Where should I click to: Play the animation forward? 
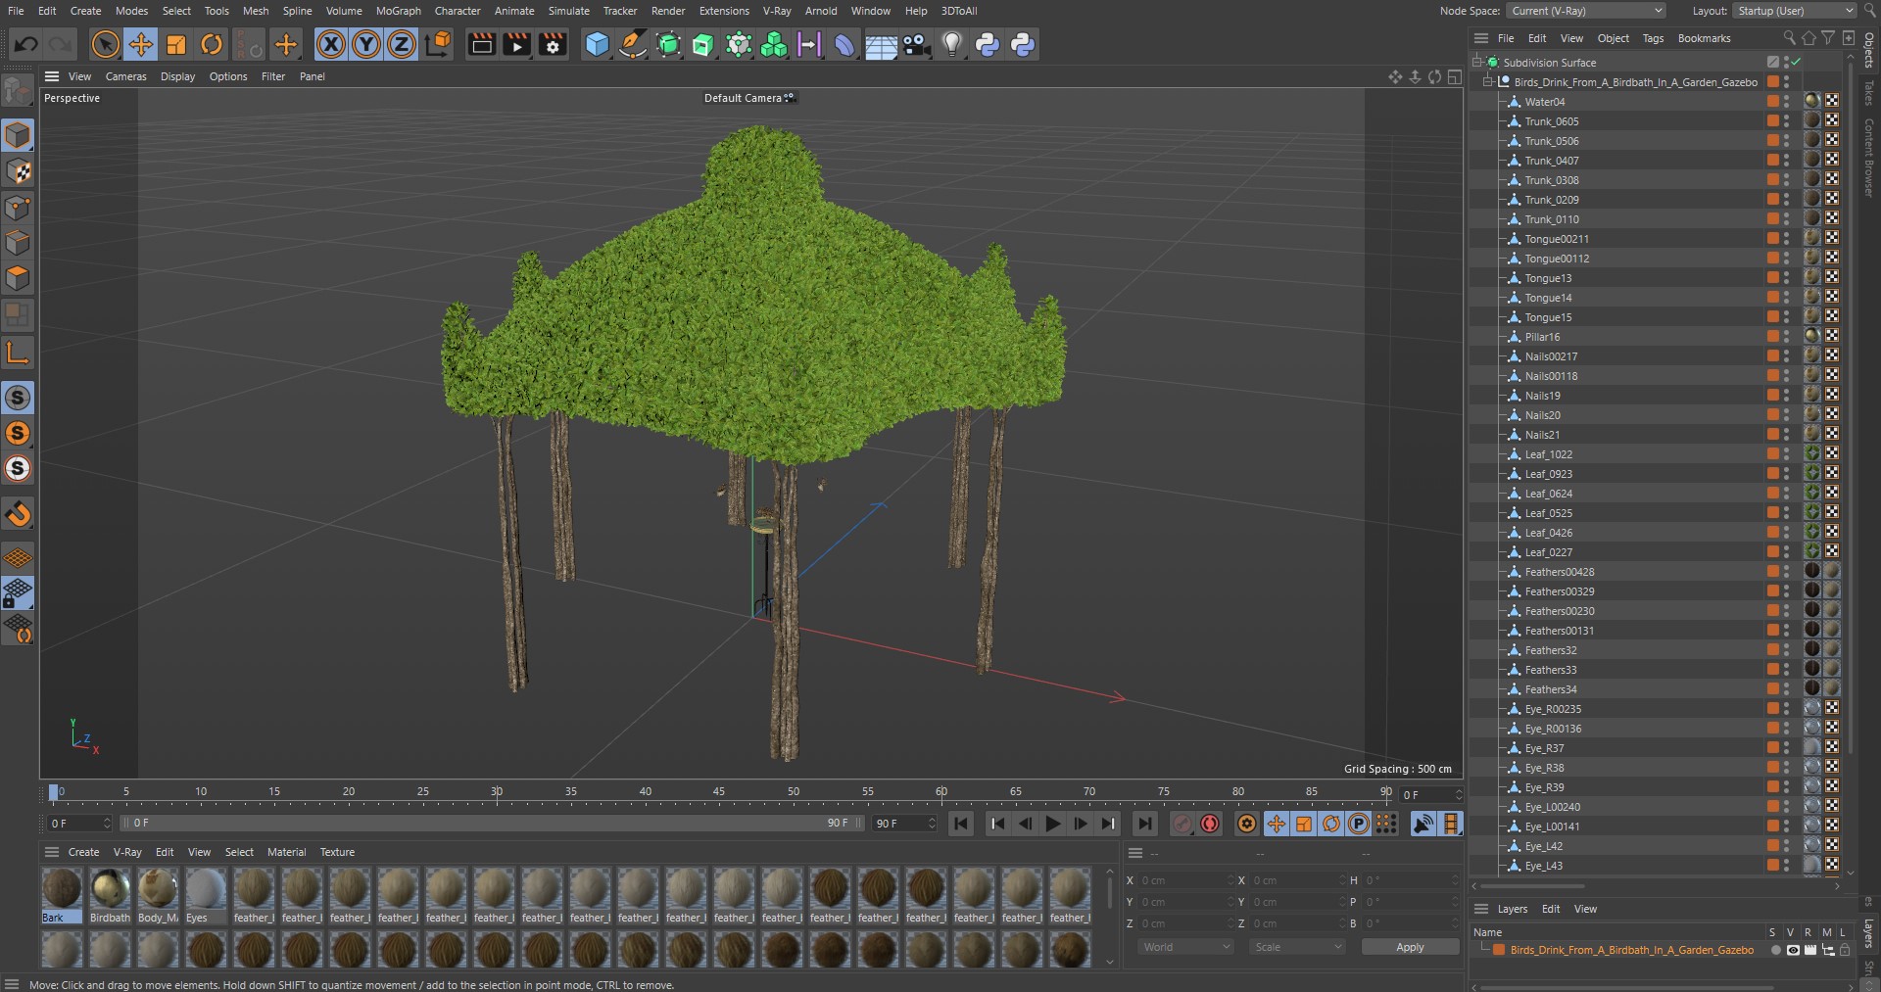click(x=1053, y=824)
